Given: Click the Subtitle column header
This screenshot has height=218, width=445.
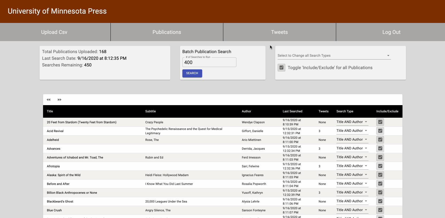Looking at the screenshot, I should (151, 111).
